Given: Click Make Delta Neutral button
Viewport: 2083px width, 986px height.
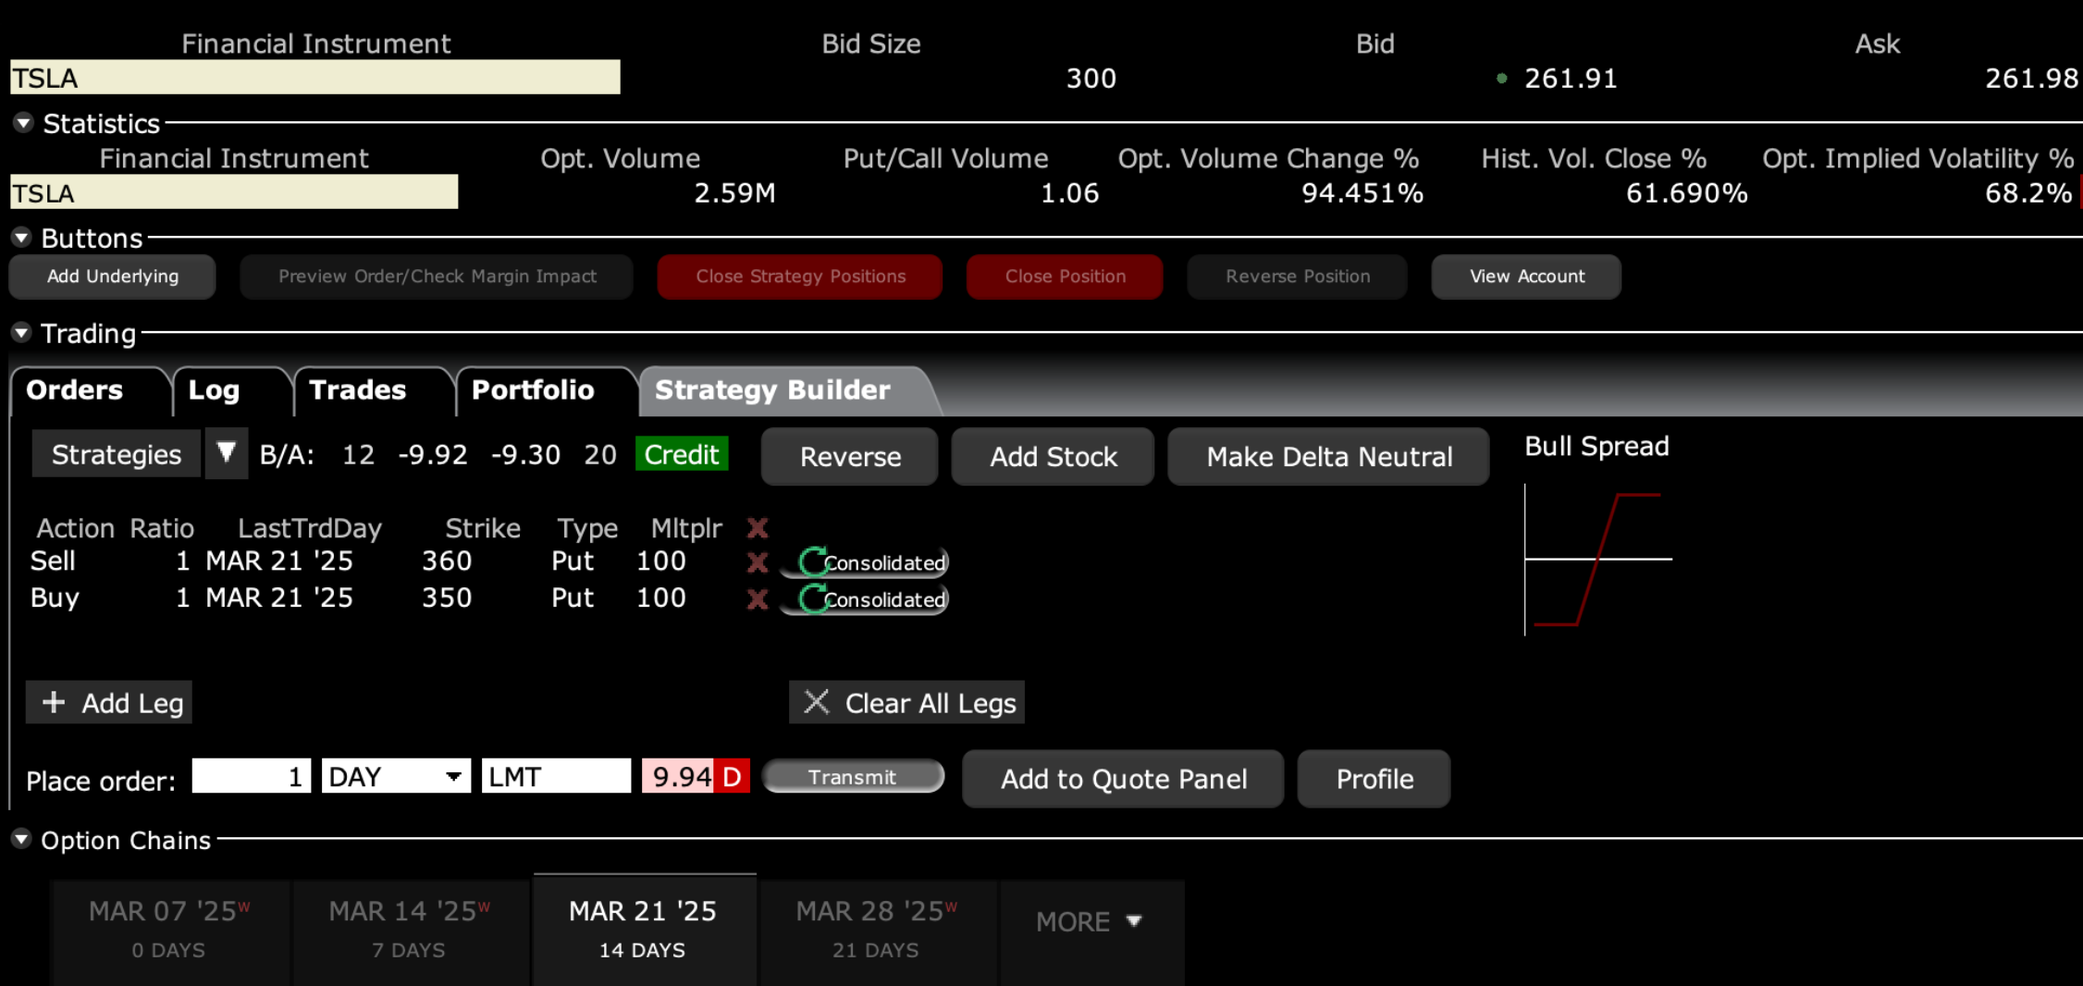Looking at the screenshot, I should [1328, 457].
